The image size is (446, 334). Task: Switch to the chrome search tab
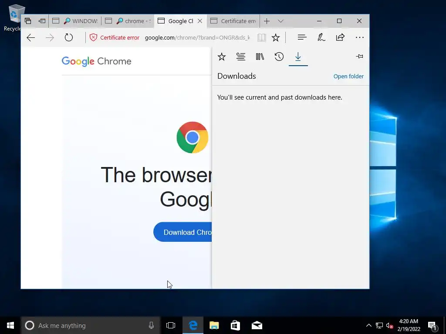(x=128, y=21)
